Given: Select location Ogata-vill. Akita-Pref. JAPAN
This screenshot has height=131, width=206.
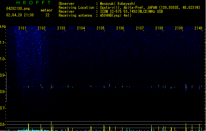Looking at the screenshot, I should (x=128, y=8).
